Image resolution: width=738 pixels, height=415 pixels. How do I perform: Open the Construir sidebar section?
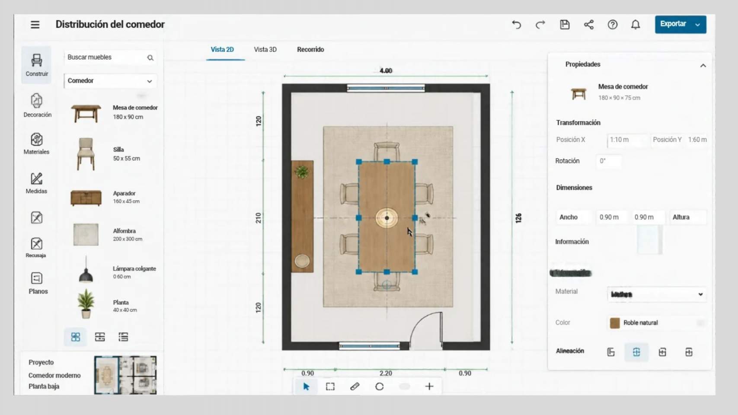(x=37, y=65)
